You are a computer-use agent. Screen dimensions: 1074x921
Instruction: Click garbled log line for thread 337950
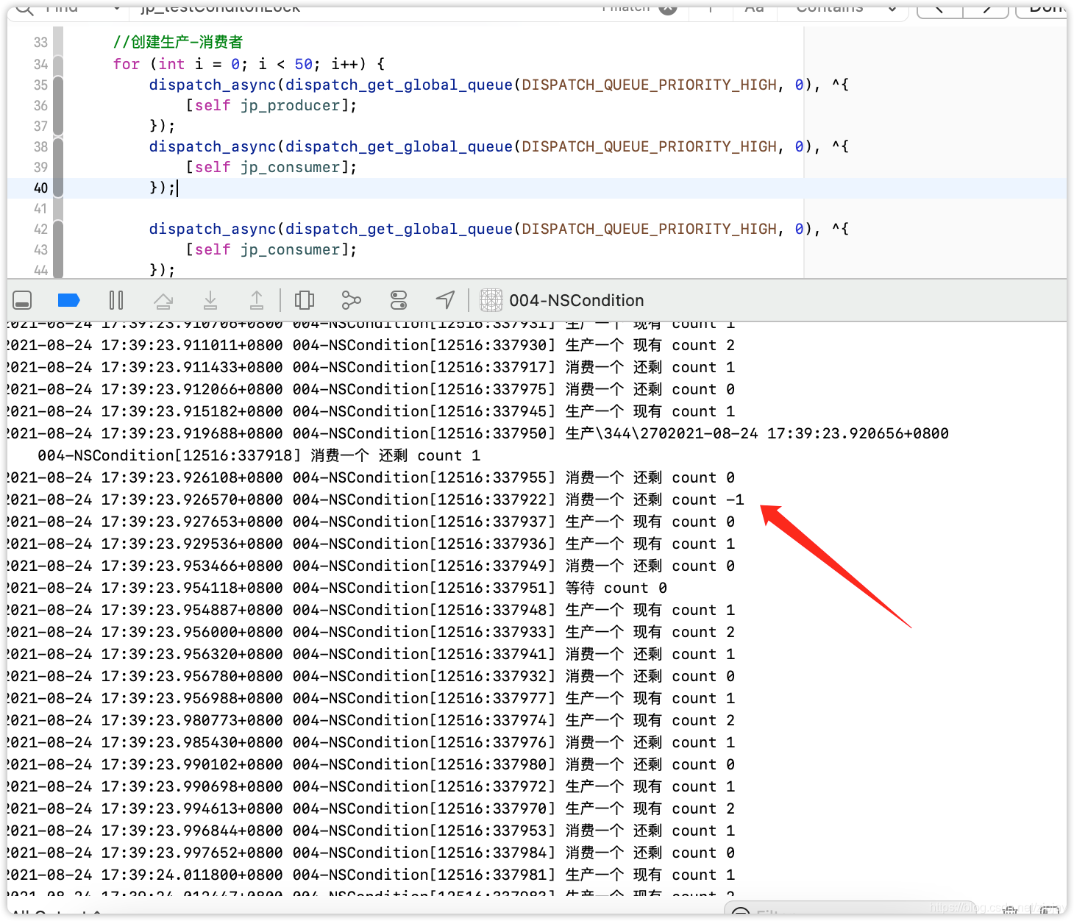478,433
